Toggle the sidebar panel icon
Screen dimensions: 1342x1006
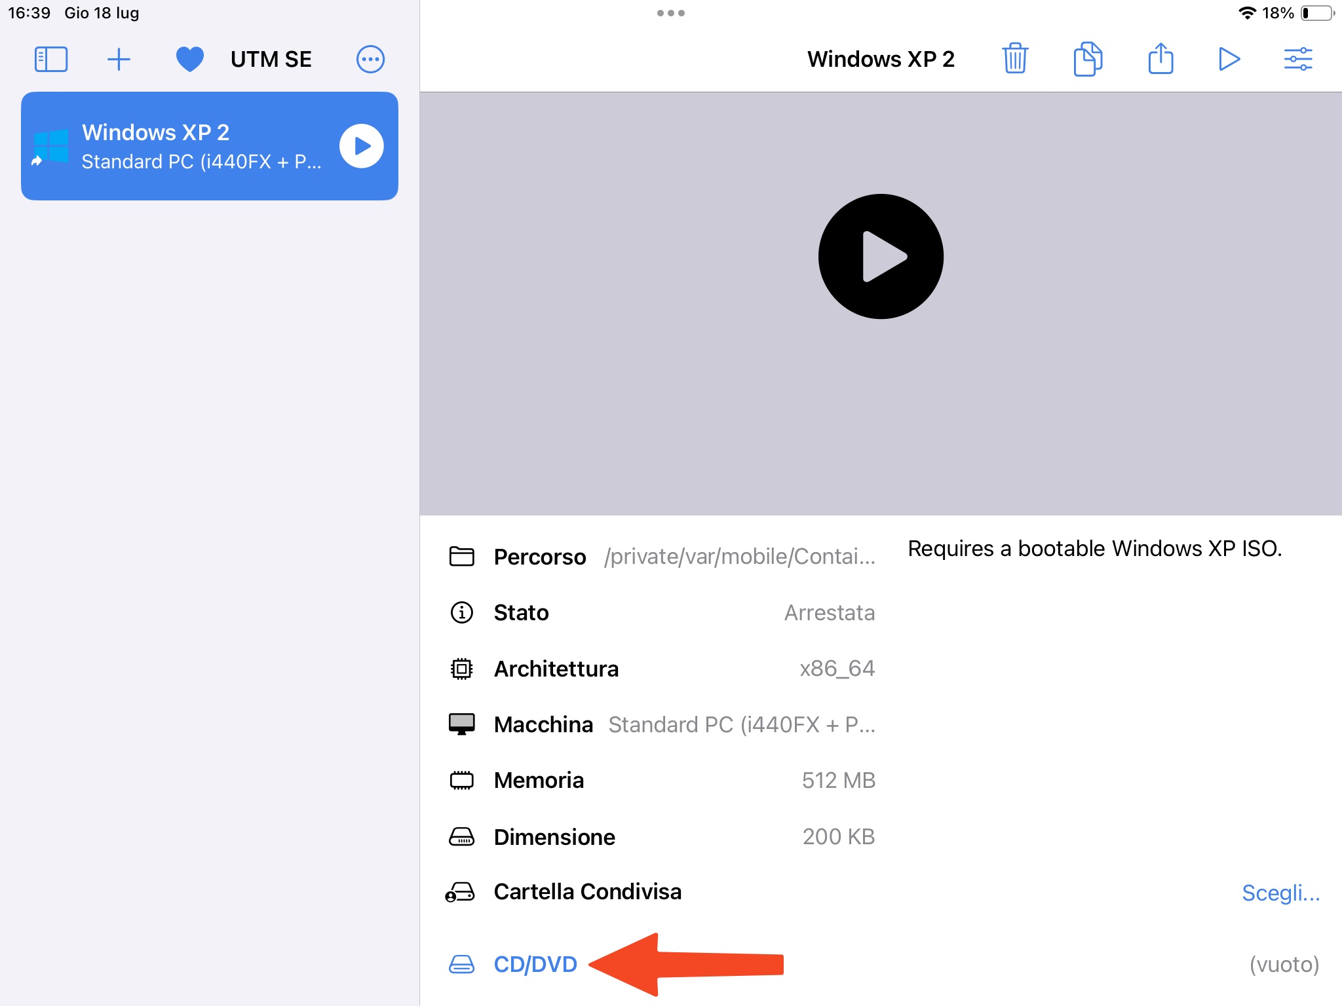click(x=51, y=59)
